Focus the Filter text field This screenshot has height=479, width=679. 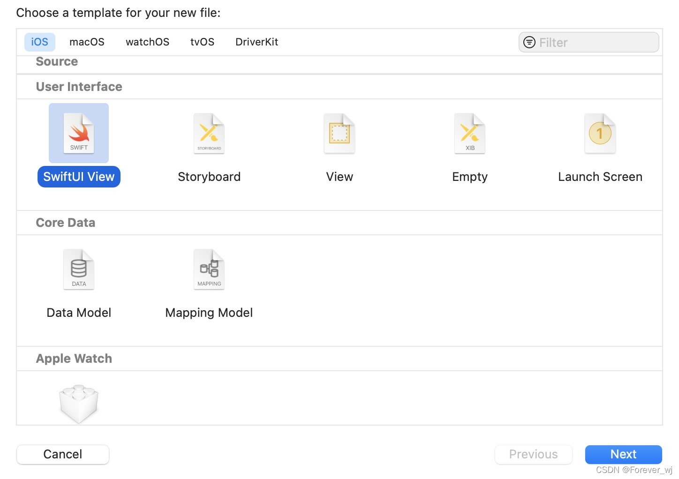pos(589,43)
